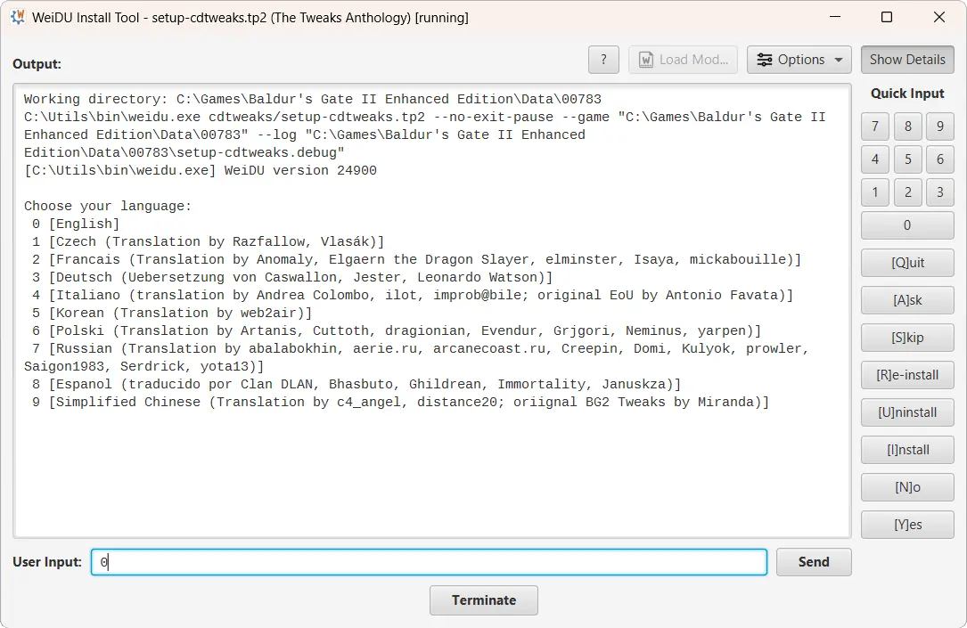Click the '2 [Francais' language line
Screen dimensions: 967x628
pyautogui.click(x=416, y=259)
